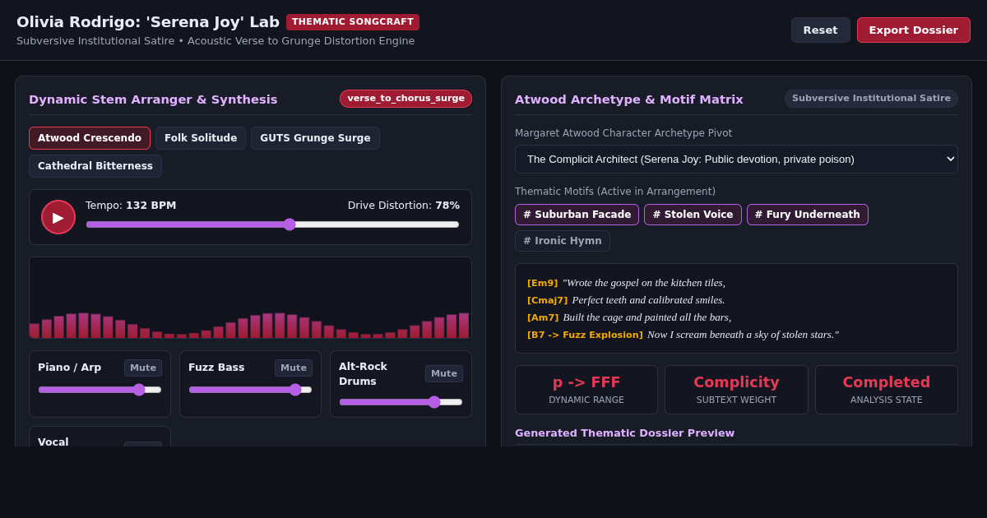This screenshot has width=987, height=518.
Task: Mute the Piano / Arp stem
Action: 143,368
